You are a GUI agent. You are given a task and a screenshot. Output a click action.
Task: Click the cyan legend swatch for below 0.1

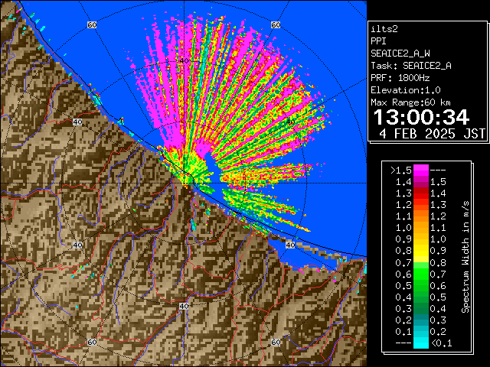[x=420, y=343]
